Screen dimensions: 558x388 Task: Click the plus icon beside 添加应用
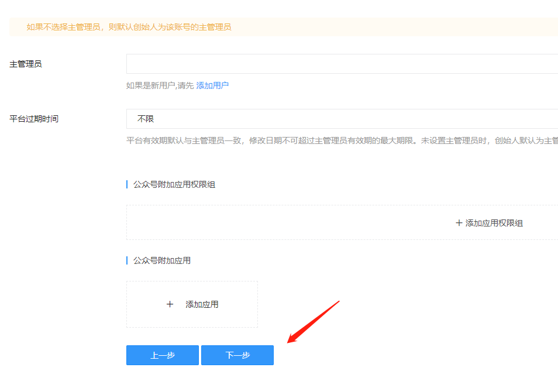tap(170, 304)
